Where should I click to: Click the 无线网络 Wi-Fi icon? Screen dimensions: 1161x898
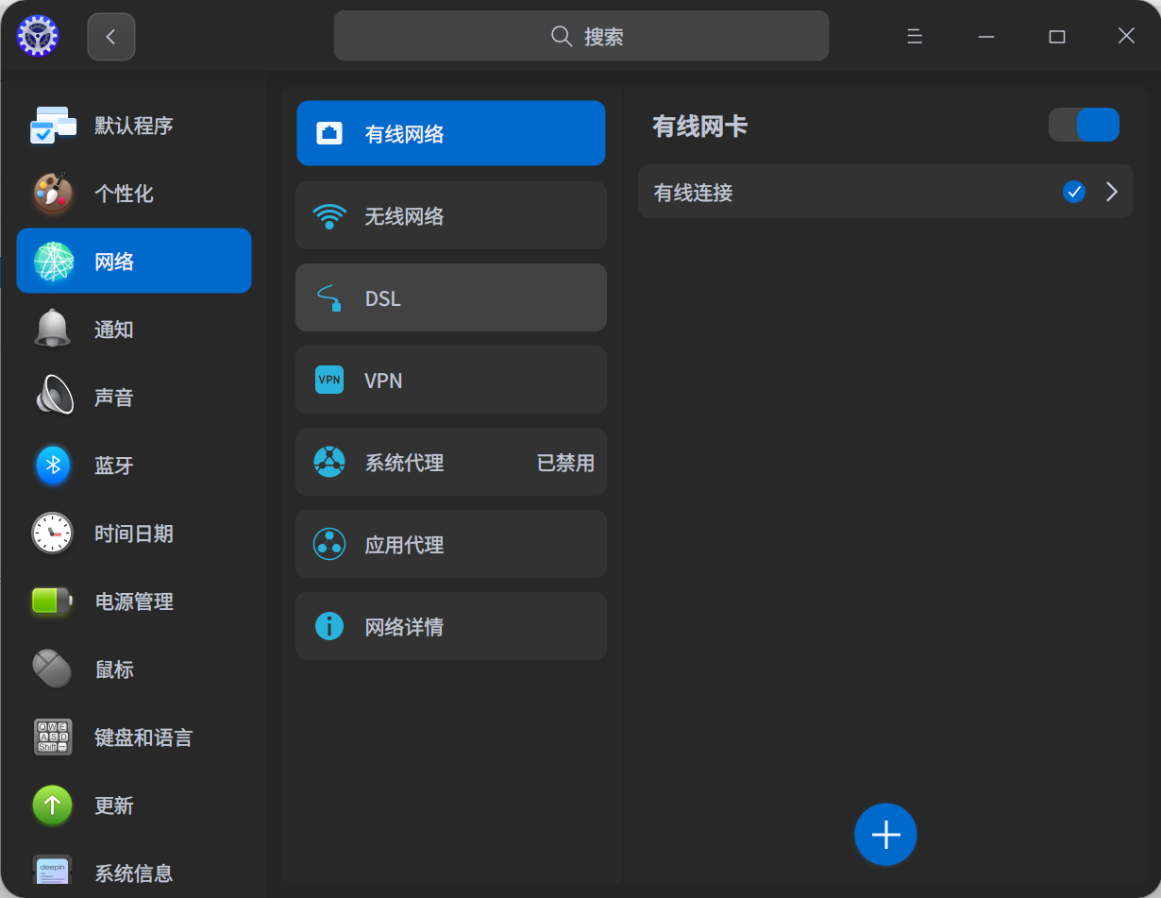[329, 216]
